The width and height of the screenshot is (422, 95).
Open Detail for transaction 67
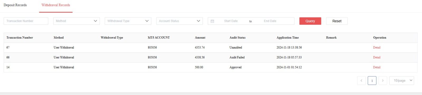(x=377, y=47)
